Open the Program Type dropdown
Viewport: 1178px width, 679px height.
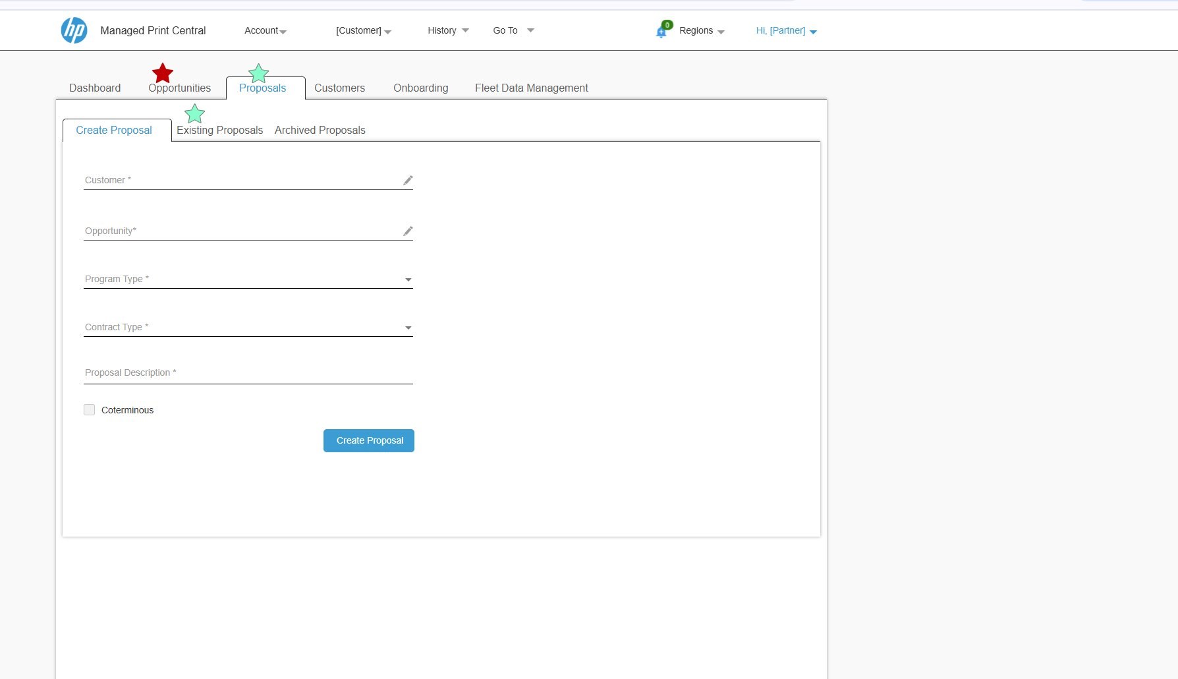[248, 280]
